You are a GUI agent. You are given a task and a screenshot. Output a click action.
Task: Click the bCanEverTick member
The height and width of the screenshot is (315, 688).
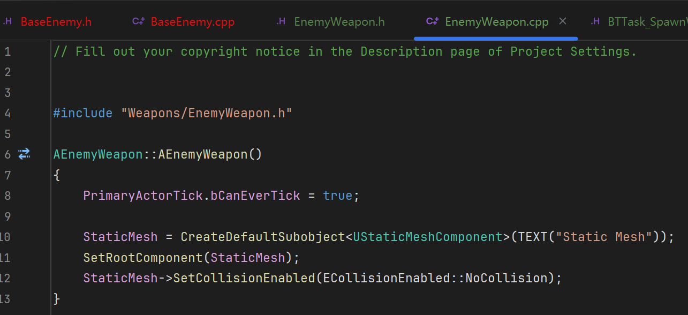pyautogui.click(x=255, y=196)
